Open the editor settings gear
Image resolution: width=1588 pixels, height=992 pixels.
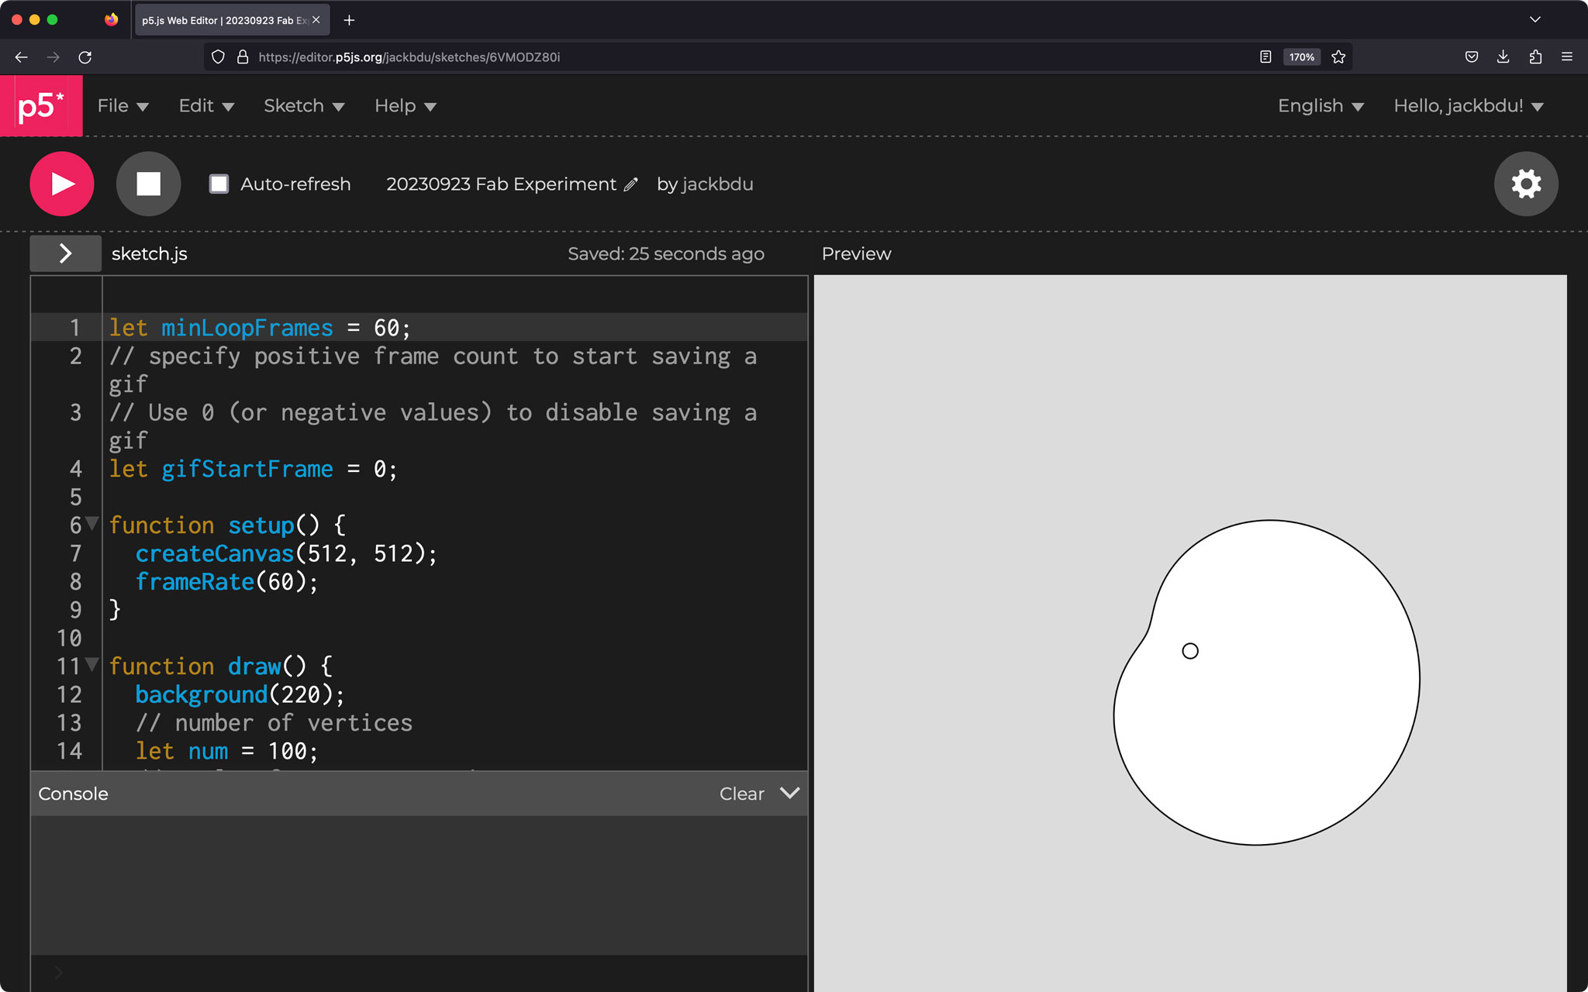point(1525,184)
